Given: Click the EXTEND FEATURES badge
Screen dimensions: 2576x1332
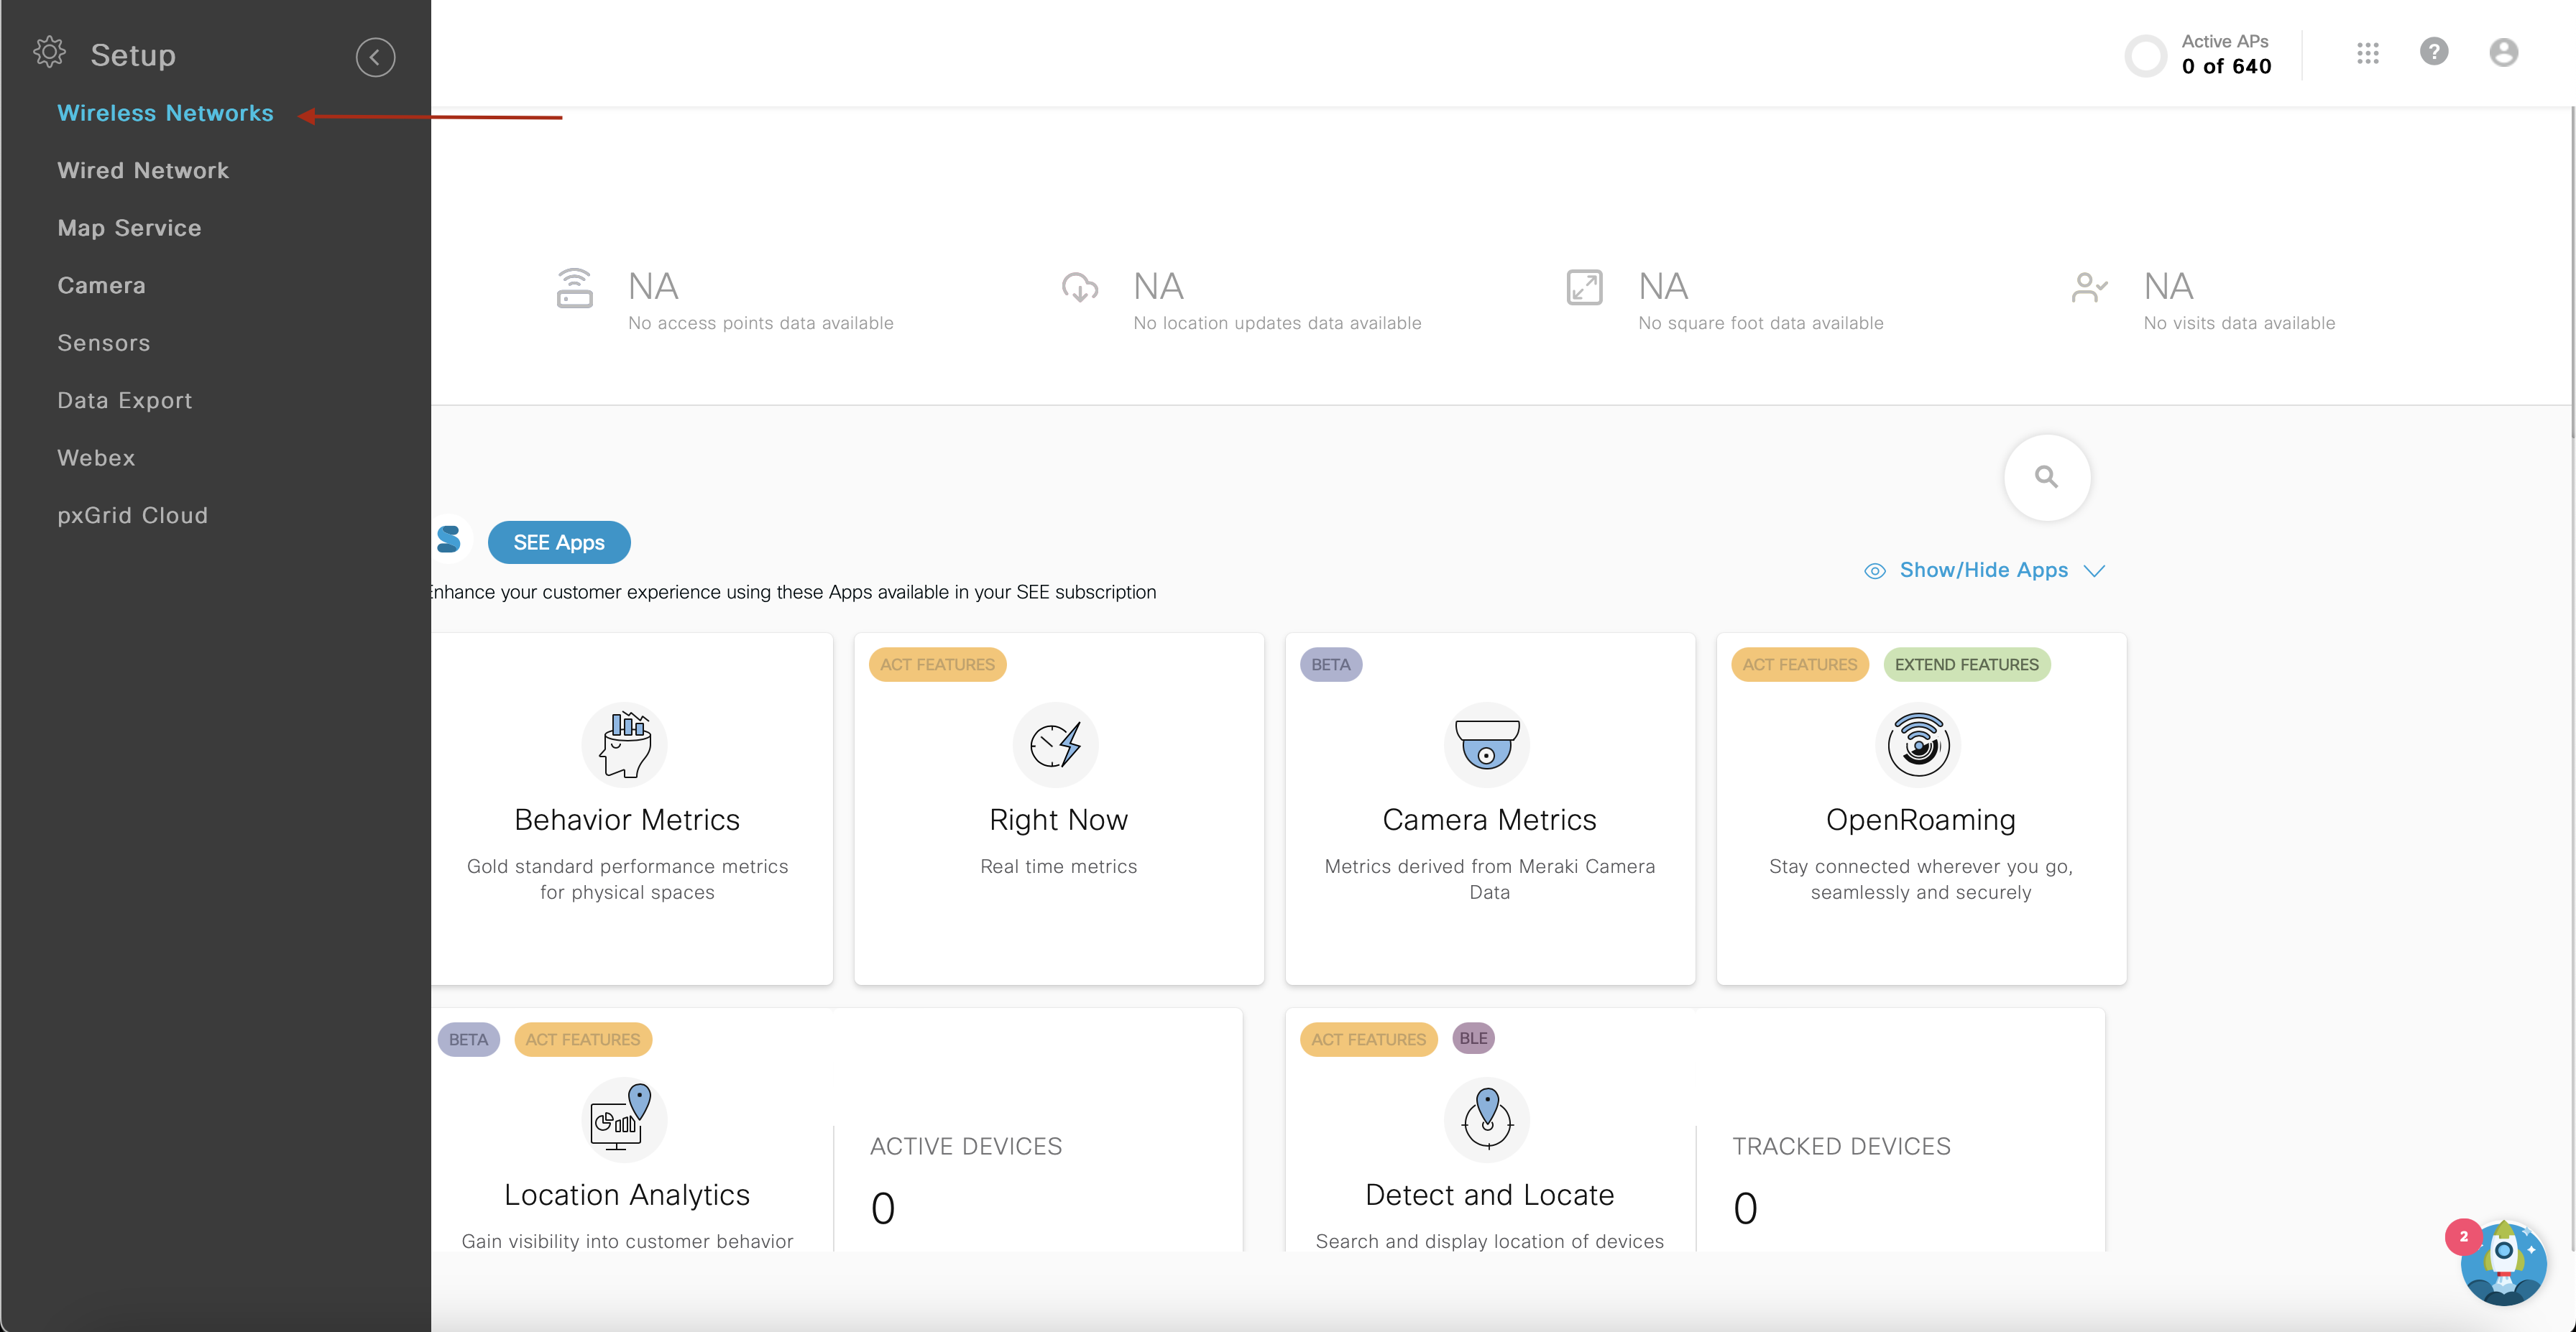Looking at the screenshot, I should [x=1966, y=665].
